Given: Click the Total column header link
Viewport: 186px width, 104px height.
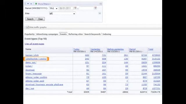Looking at the screenshot, I should coord(151,49).
